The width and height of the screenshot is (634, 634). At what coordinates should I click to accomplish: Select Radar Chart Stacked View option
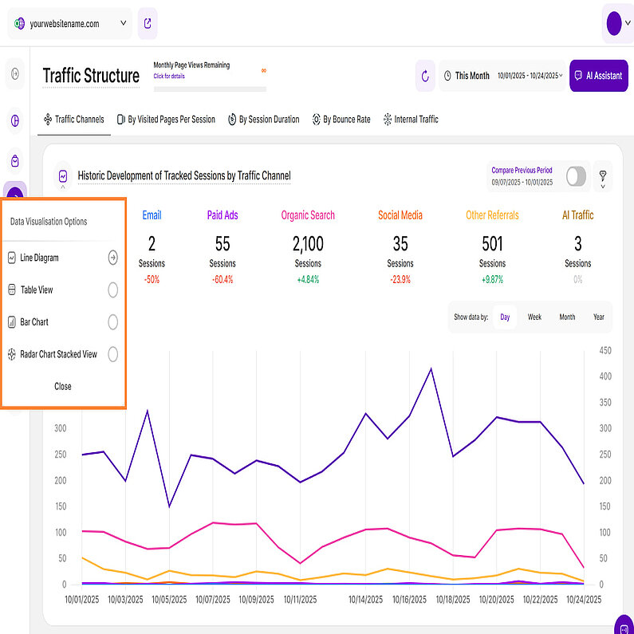click(x=112, y=354)
